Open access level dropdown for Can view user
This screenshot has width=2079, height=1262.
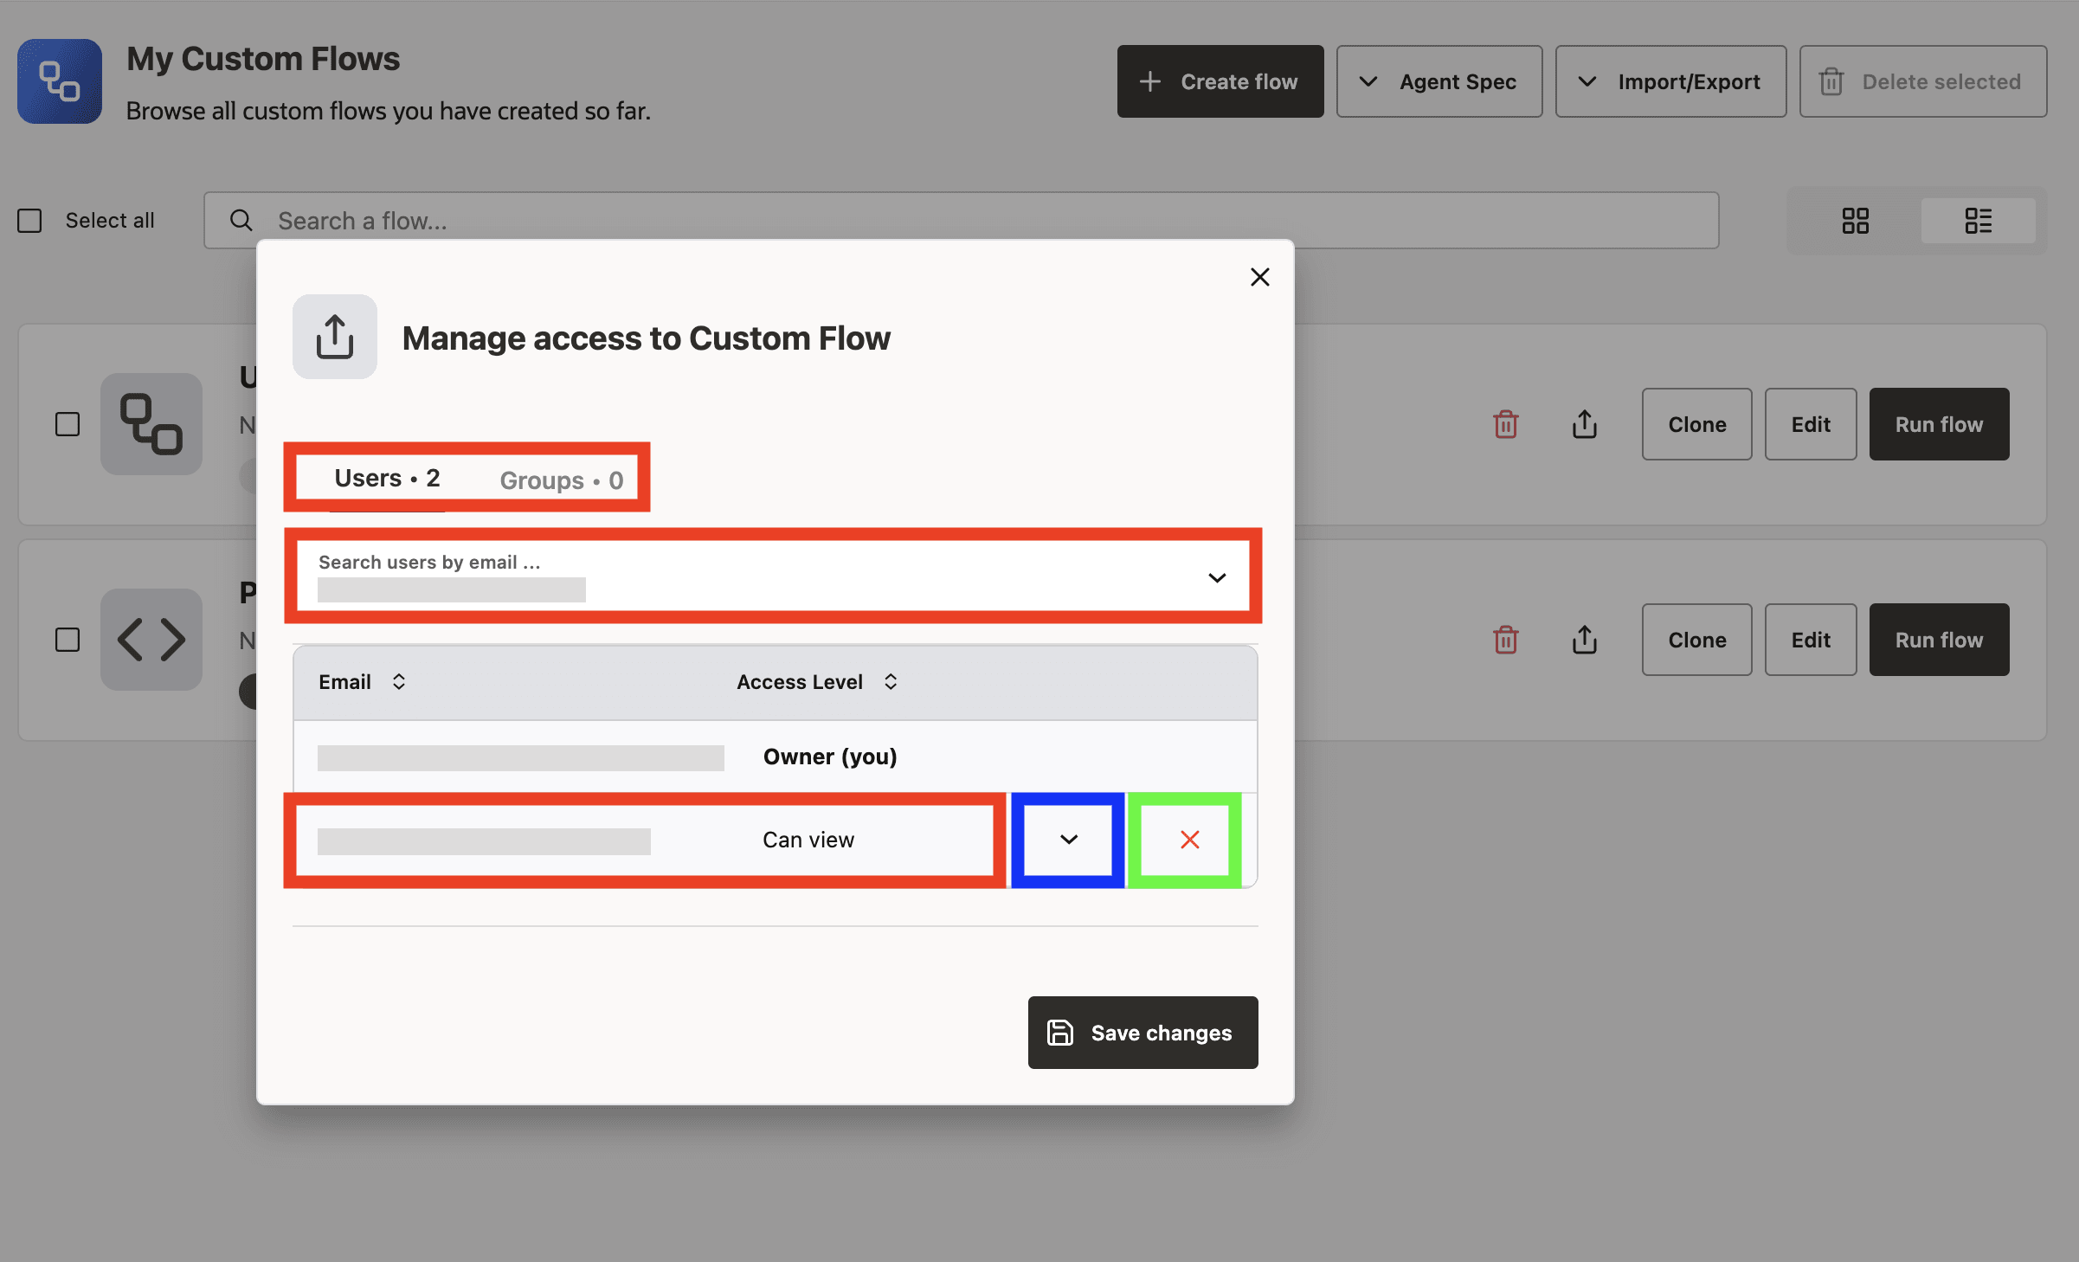(x=1069, y=840)
